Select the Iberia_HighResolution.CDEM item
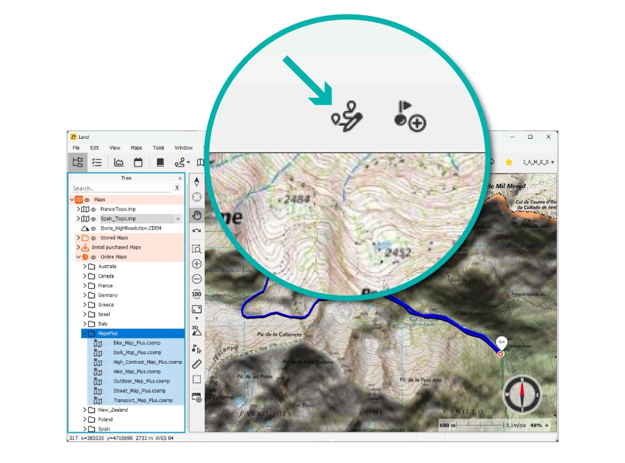 tap(131, 228)
